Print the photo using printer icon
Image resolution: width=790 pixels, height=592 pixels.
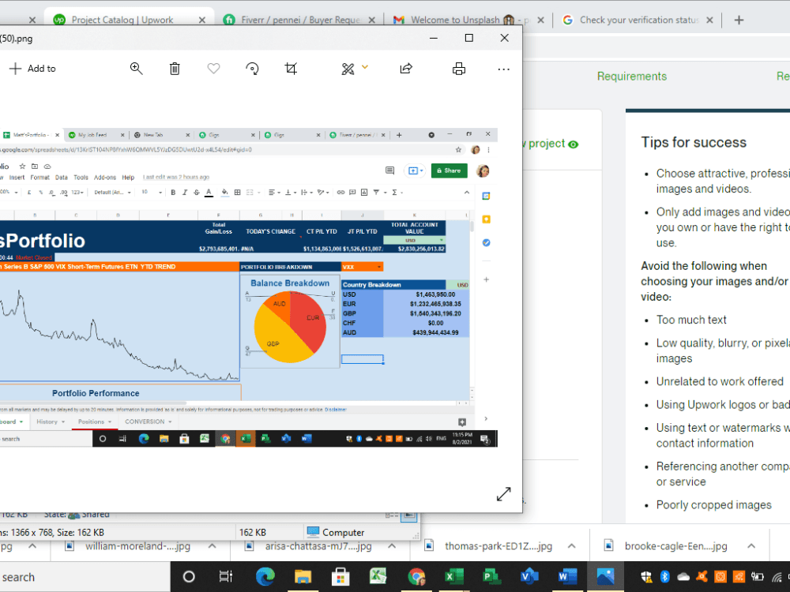(x=458, y=69)
